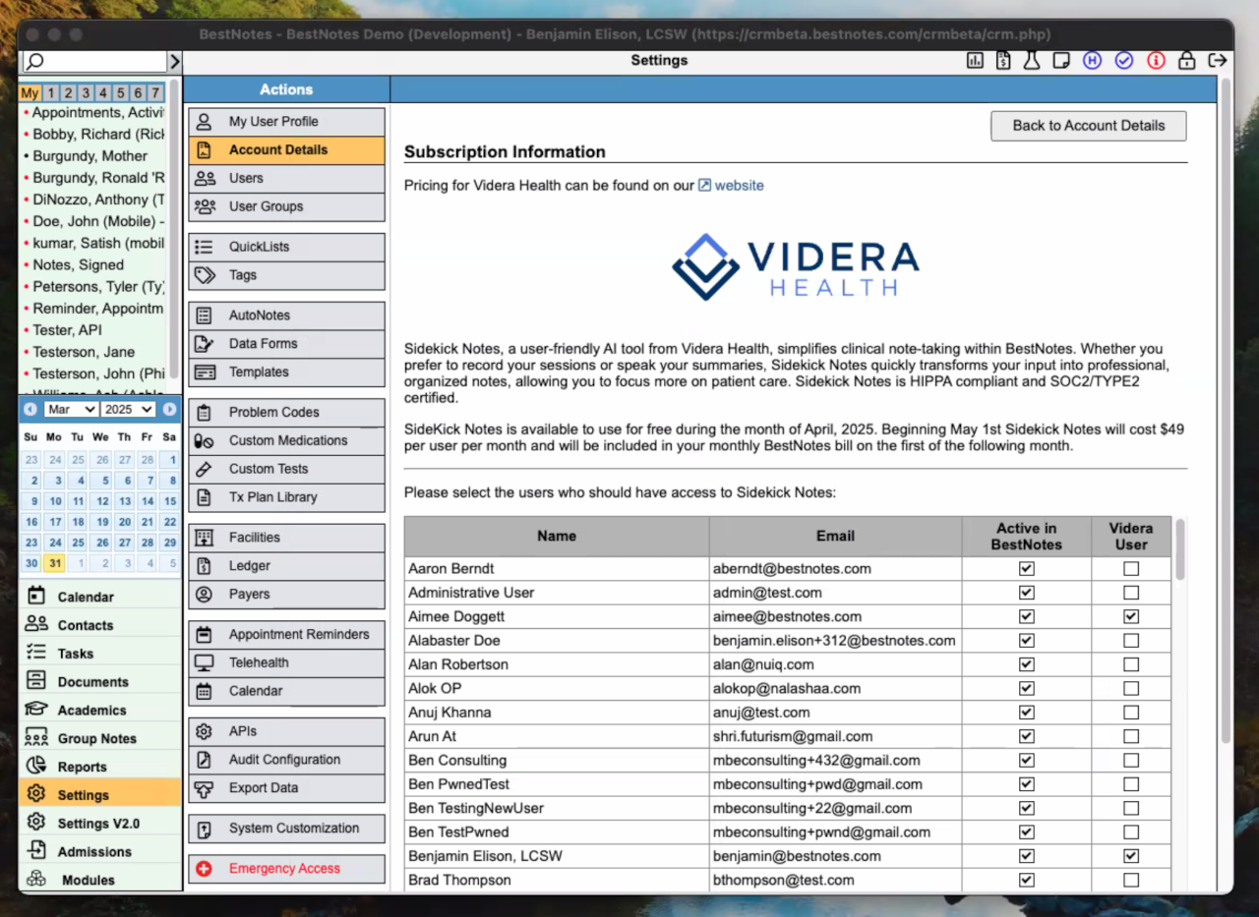Open Account Details action

286,150
